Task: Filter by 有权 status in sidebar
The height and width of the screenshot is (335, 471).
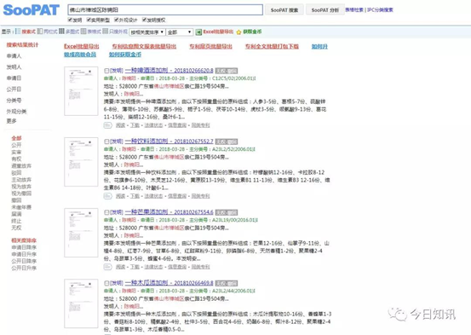Action: tap(16, 159)
